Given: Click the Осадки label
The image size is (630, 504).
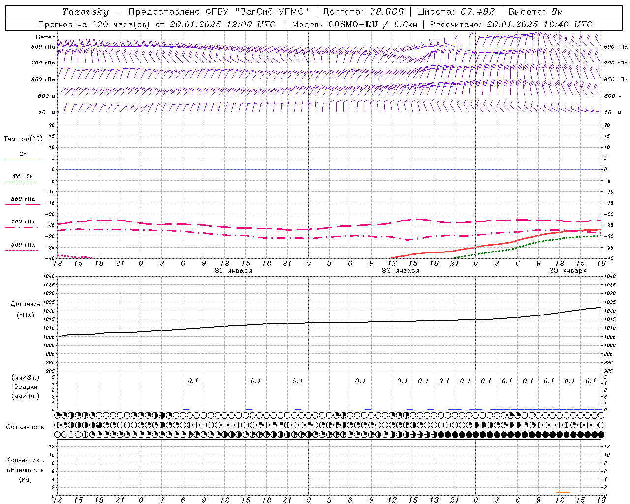Looking at the screenshot, I should [x=26, y=387].
